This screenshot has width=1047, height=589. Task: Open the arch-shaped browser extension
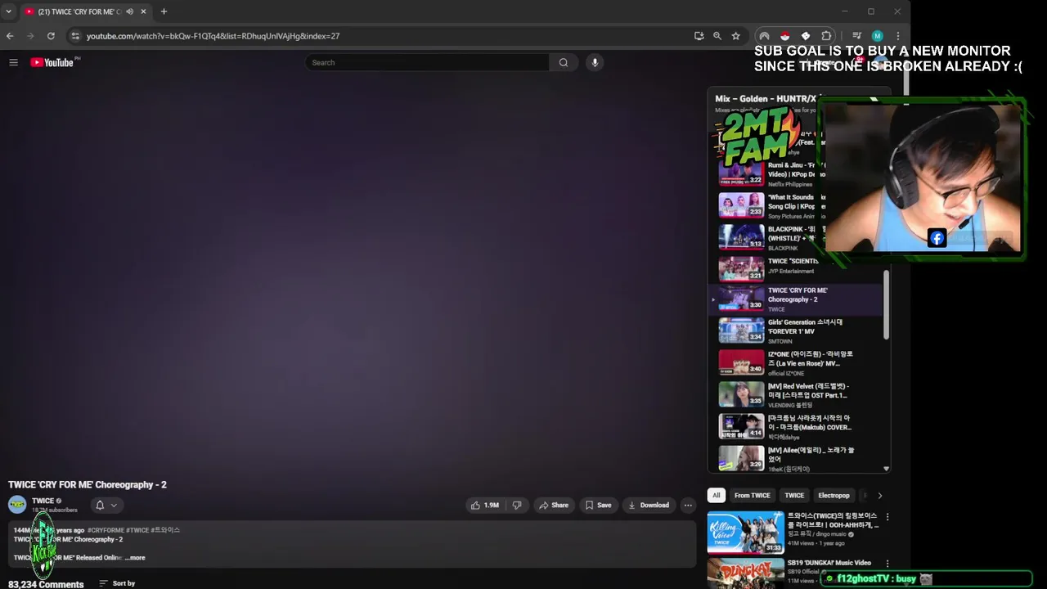tap(764, 36)
